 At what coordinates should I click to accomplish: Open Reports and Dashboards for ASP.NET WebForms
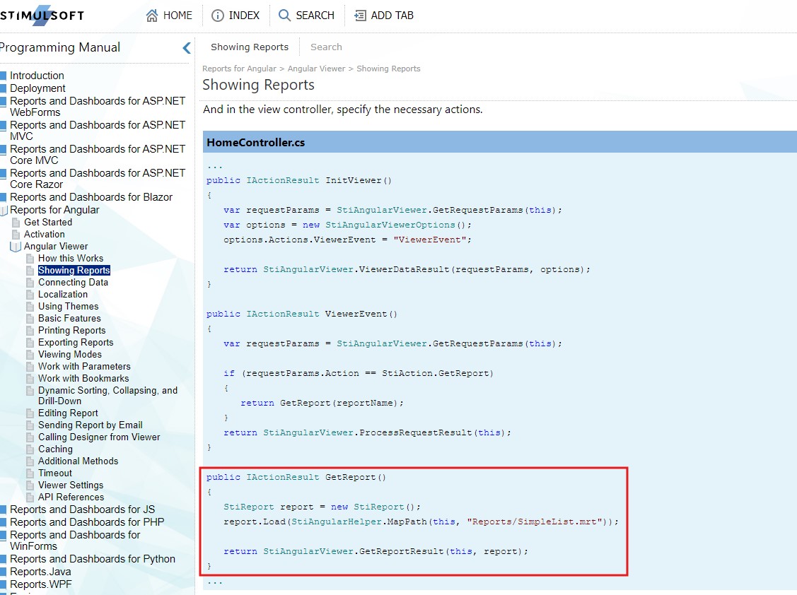tap(98, 106)
